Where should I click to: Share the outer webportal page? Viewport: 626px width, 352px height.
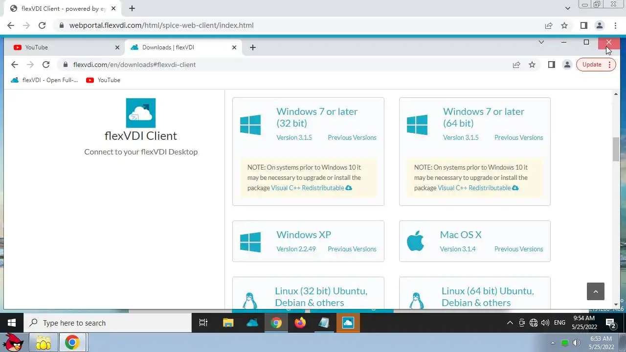coord(549,25)
